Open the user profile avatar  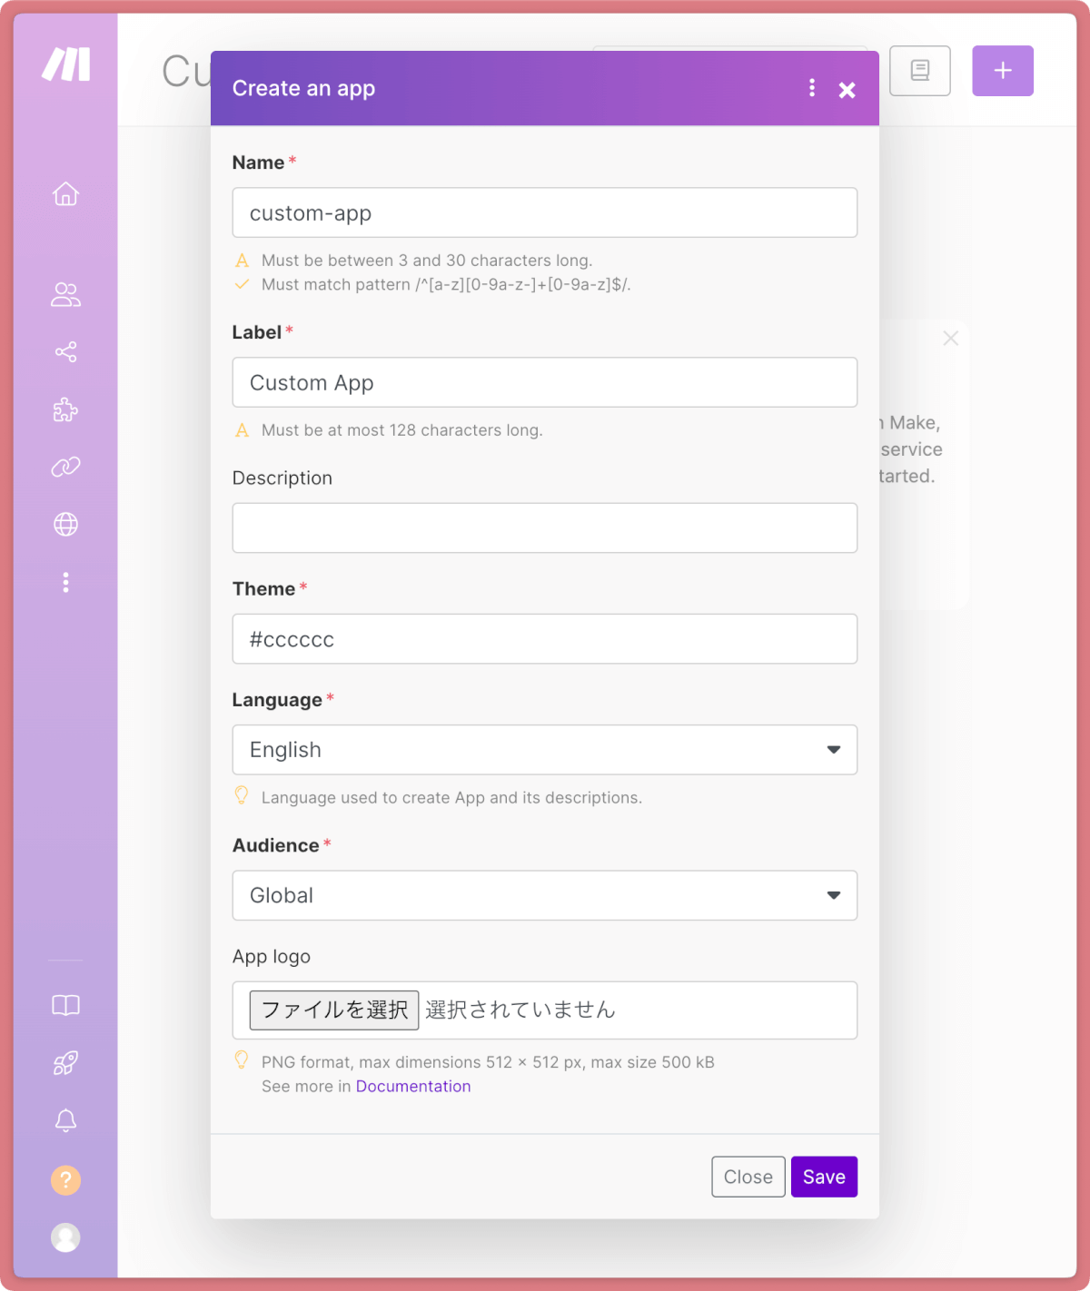(65, 1237)
